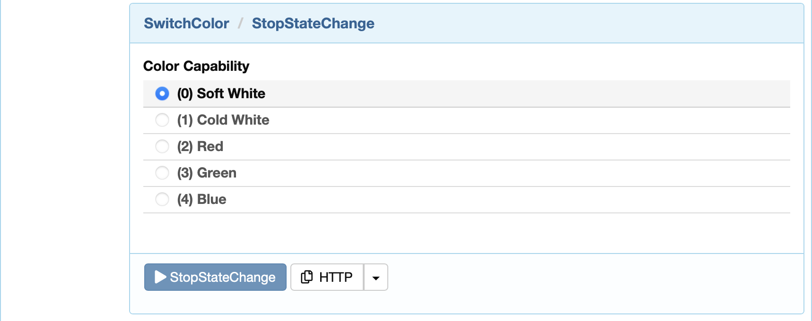The width and height of the screenshot is (812, 321).
Task: Copy the command using HTTP button text
Action: (x=336, y=277)
